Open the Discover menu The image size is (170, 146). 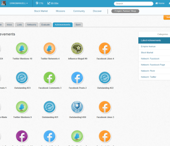pos(97,11)
